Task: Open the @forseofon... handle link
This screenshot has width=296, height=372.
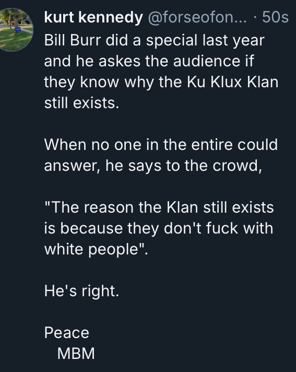Action: click(x=197, y=18)
